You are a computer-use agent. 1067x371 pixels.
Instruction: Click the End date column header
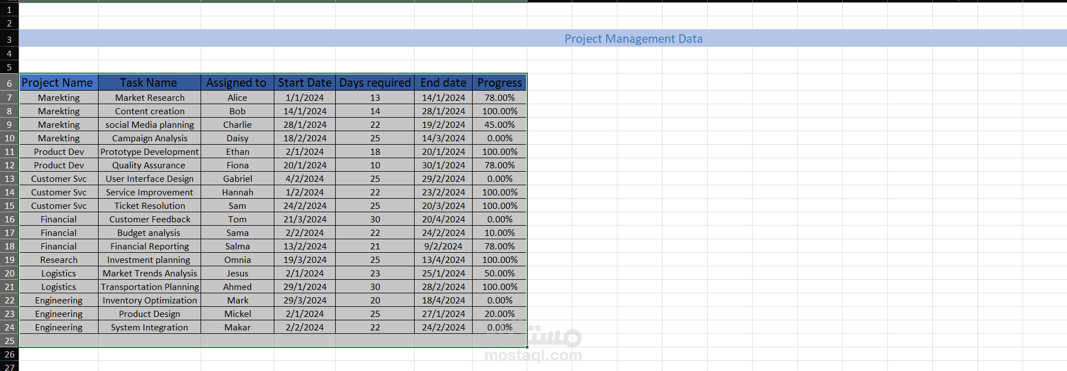443,82
